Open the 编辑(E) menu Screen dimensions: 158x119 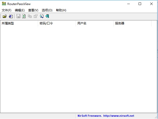(20, 10)
